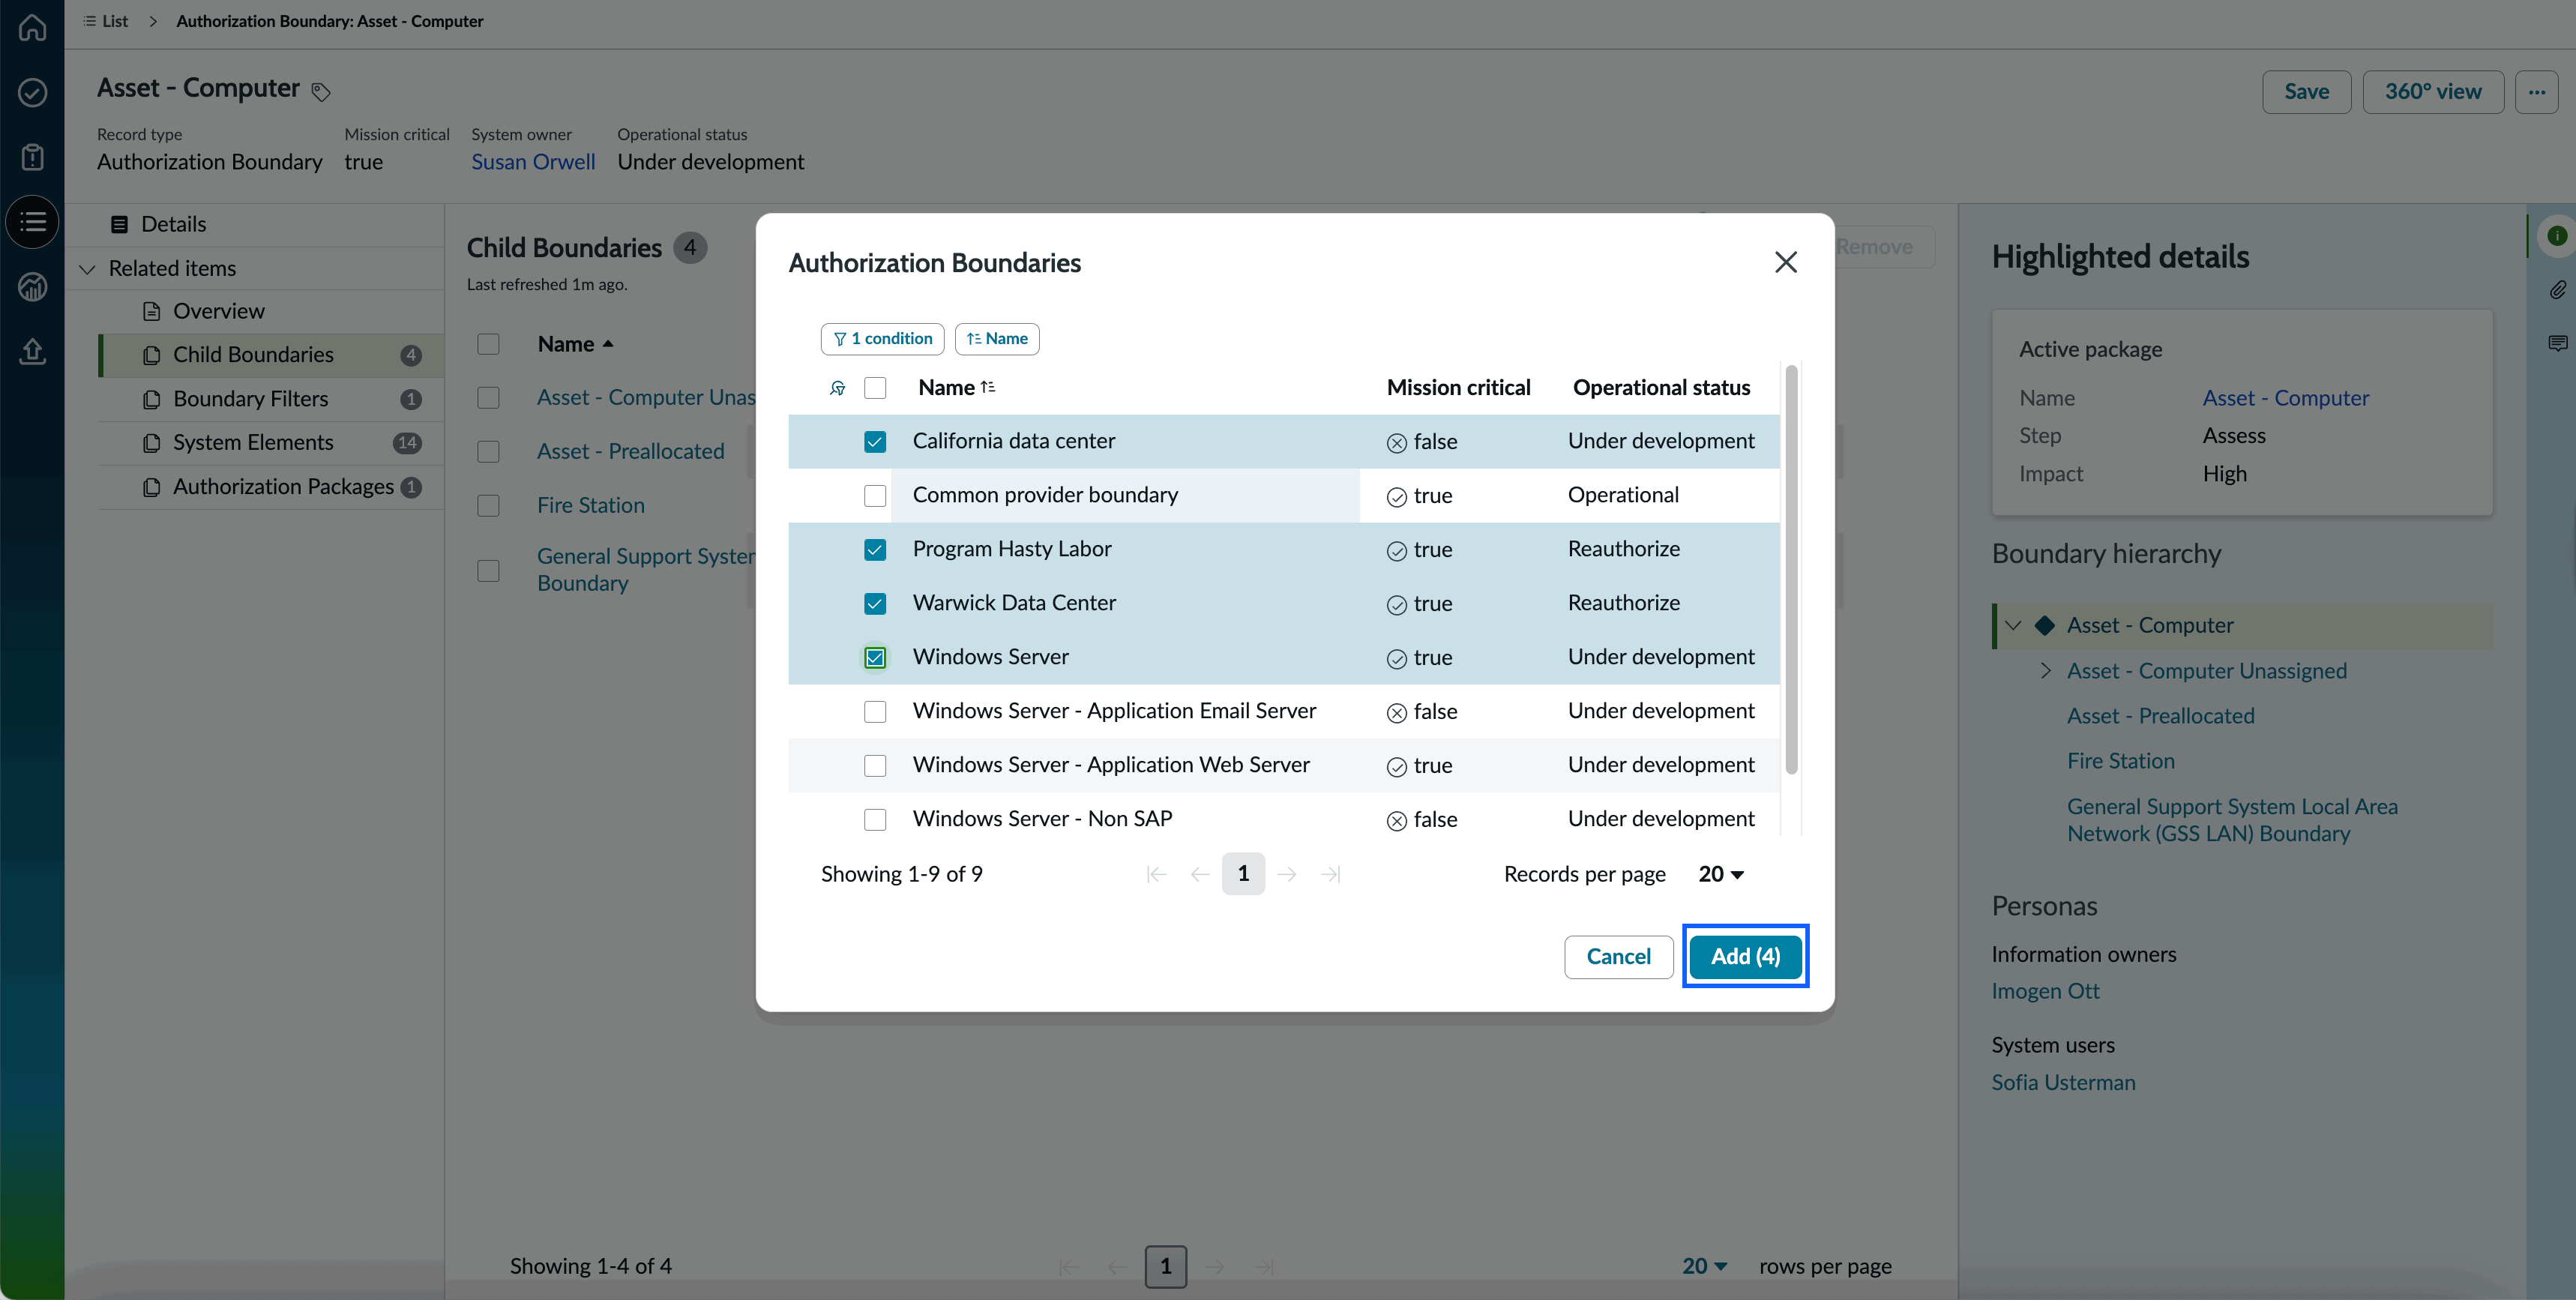Open Susan Orwell system owner link

point(533,162)
